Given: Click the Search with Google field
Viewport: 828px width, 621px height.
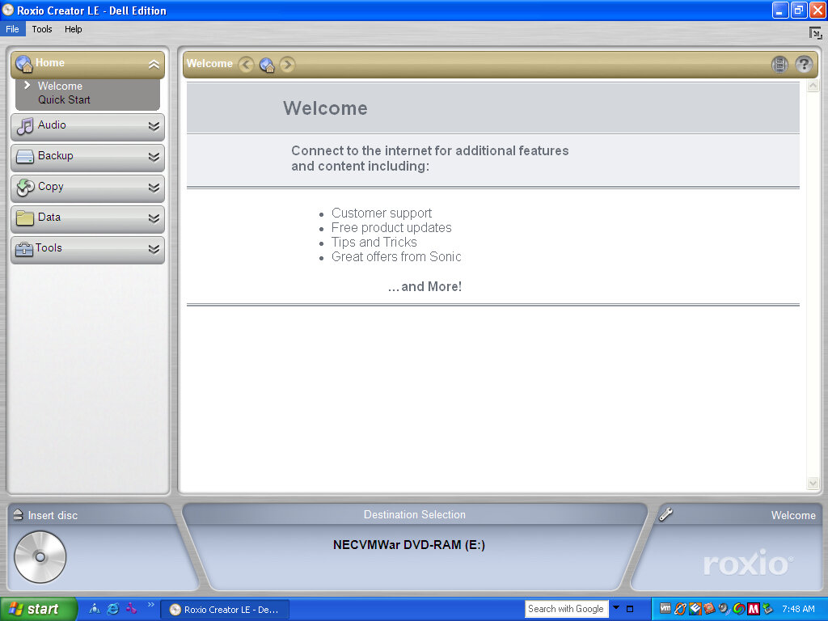Looking at the screenshot, I should coord(566,609).
